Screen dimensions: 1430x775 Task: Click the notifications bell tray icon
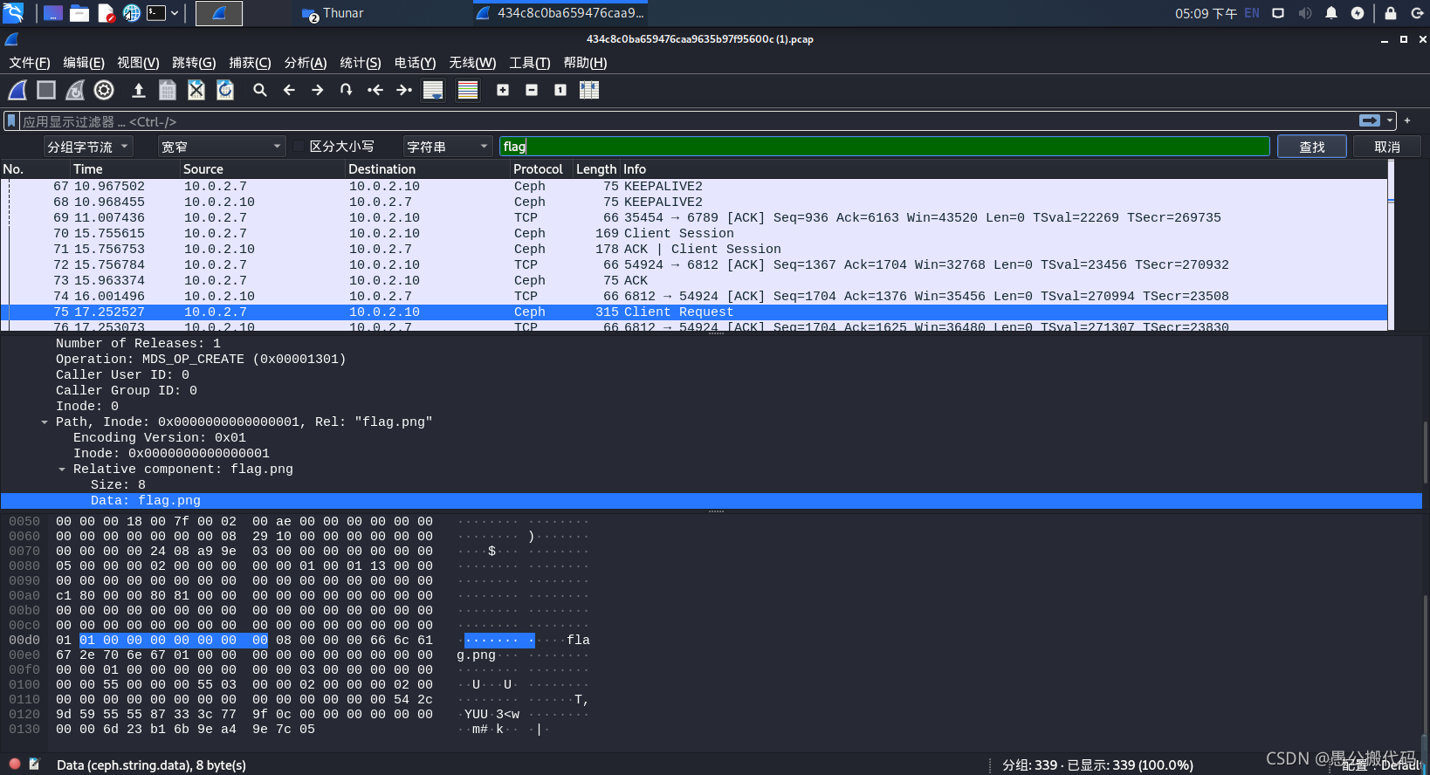tap(1331, 13)
